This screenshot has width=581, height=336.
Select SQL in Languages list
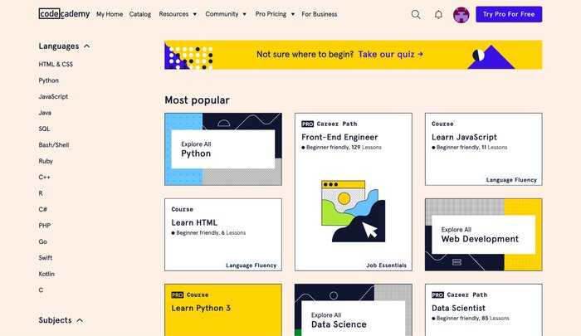[x=44, y=129]
